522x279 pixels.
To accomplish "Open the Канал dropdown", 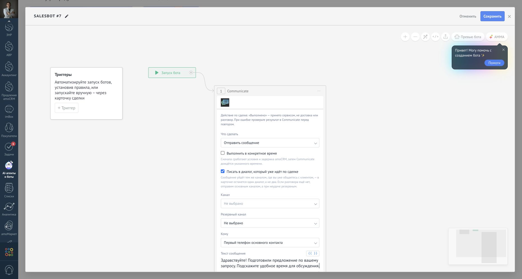I will 270,204.
